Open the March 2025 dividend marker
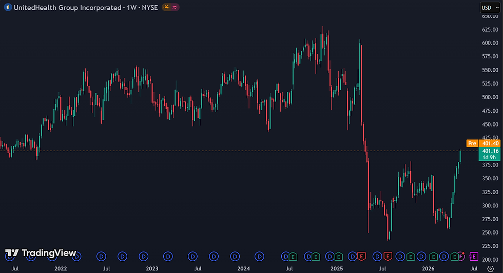 click(x=352, y=257)
